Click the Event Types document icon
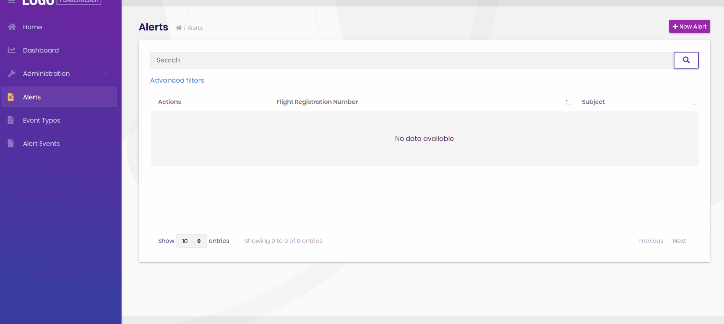The width and height of the screenshot is (724, 324). [x=11, y=120]
